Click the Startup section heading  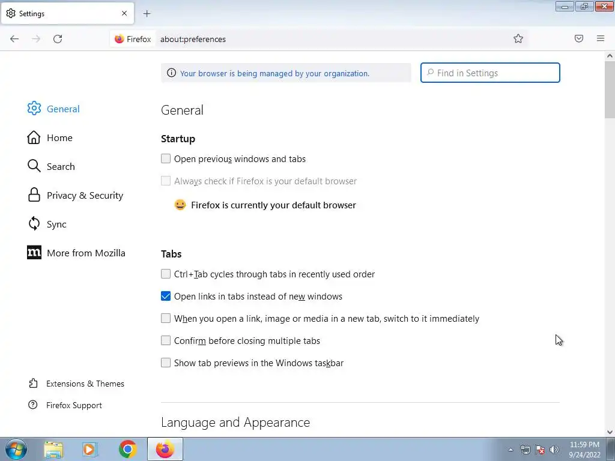click(178, 139)
